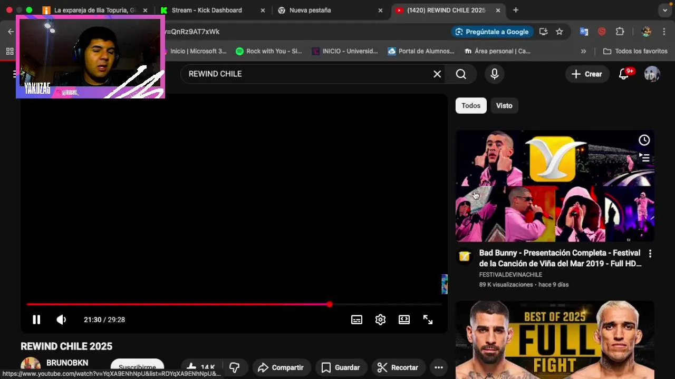675x379 pixels.
Task: Open options menu for Bad Bunny video
Action: 650,254
